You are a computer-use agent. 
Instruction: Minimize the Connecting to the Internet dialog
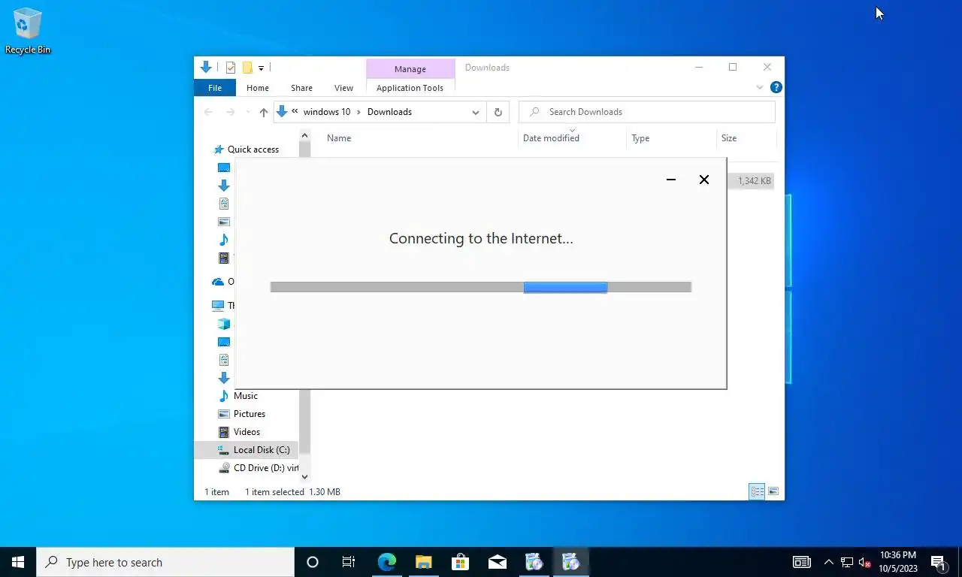point(671,180)
